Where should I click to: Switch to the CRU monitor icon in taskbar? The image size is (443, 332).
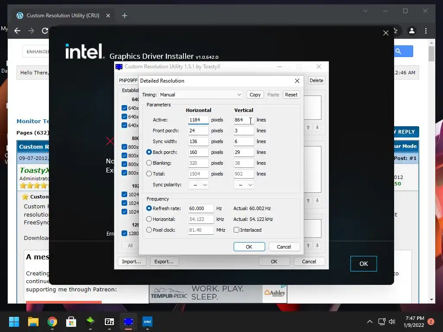[128, 322]
